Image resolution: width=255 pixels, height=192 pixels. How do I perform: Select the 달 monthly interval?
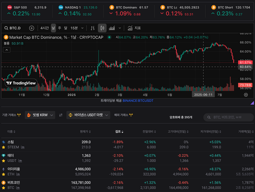tap(65, 28)
